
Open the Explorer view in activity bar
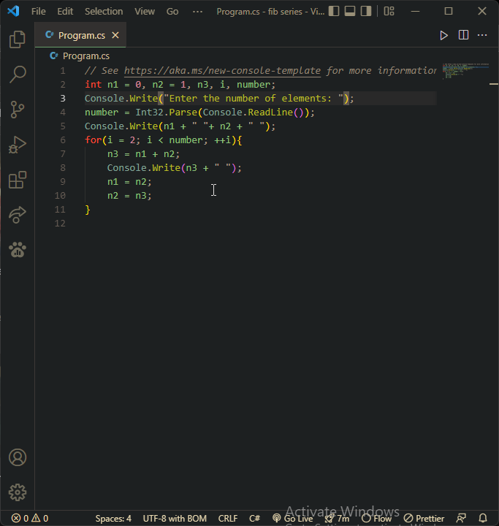[x=18, y=39]
